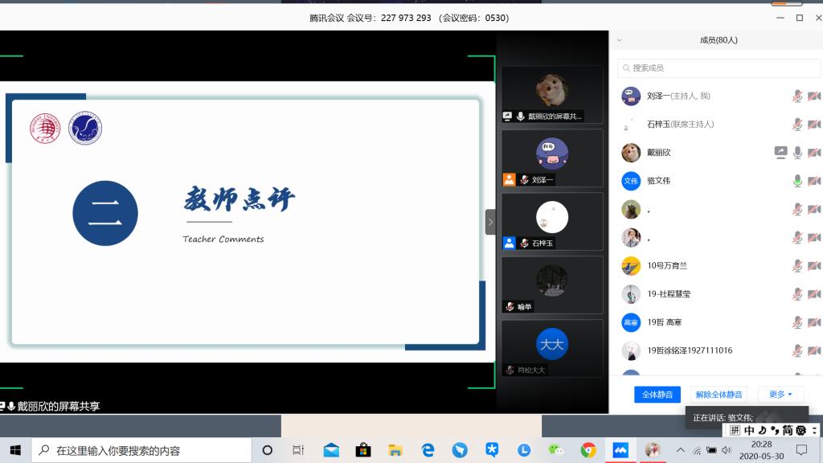The width and height of the screenshot is (823, 463).
Task: Click microphone icon for 19哲 高骞
Action: [797, 322]
